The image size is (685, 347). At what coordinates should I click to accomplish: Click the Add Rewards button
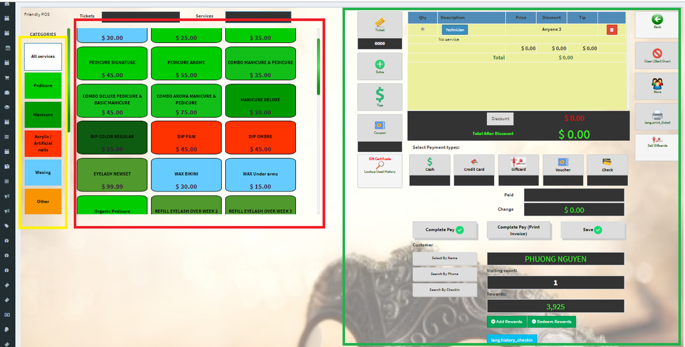tap(507, 322)
